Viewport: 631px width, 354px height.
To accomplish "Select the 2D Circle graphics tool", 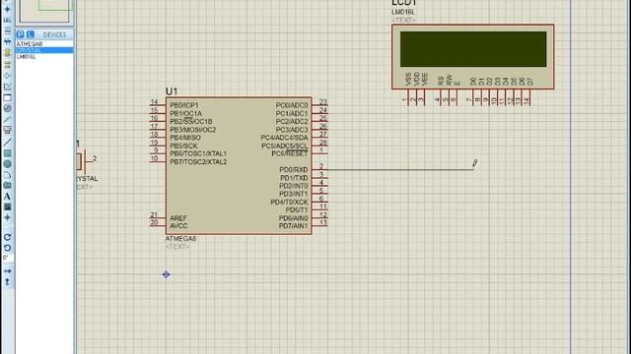I will [7, 164].
